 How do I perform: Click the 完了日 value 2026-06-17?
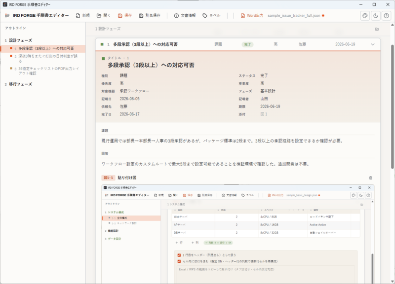pos(129,114)
